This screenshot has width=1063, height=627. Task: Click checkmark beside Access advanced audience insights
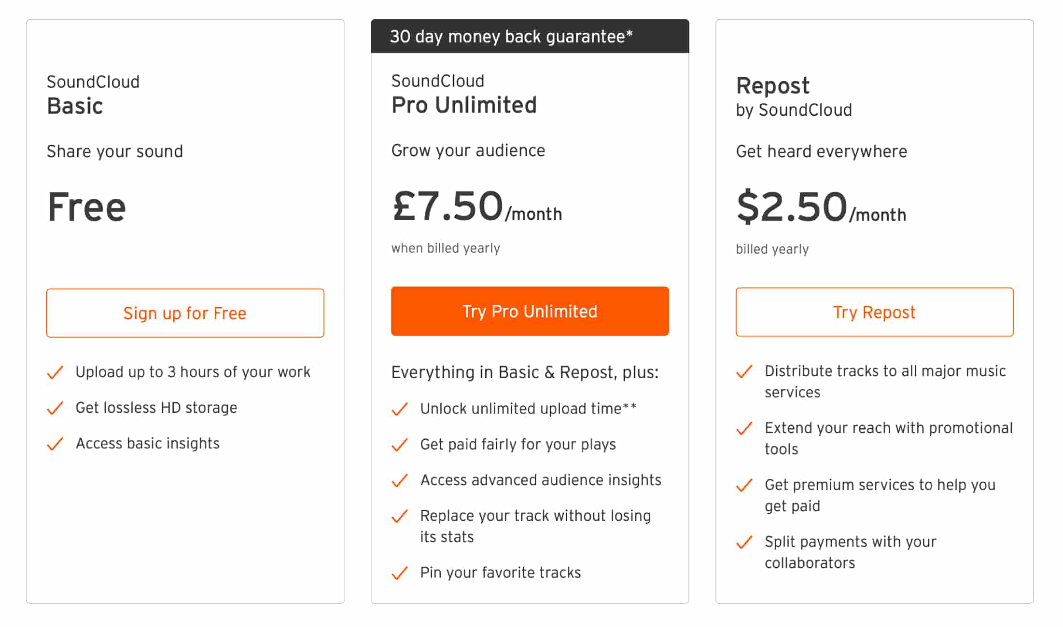tap(400, 480)
